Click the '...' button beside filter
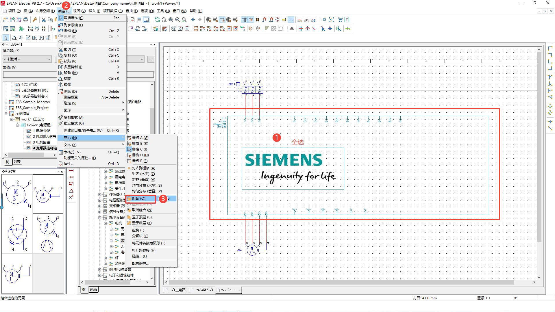The width and height of the screenshot is (555, 312). 151,59
